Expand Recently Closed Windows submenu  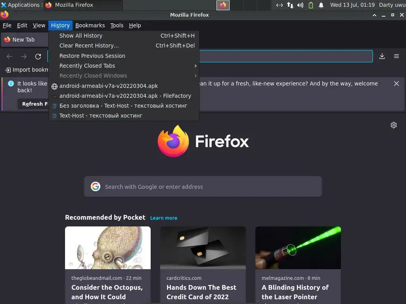pyautogui.click(x=124, y=76)
